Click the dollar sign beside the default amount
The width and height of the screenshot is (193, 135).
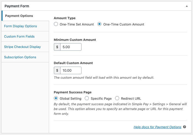click(x=57, y=70)
